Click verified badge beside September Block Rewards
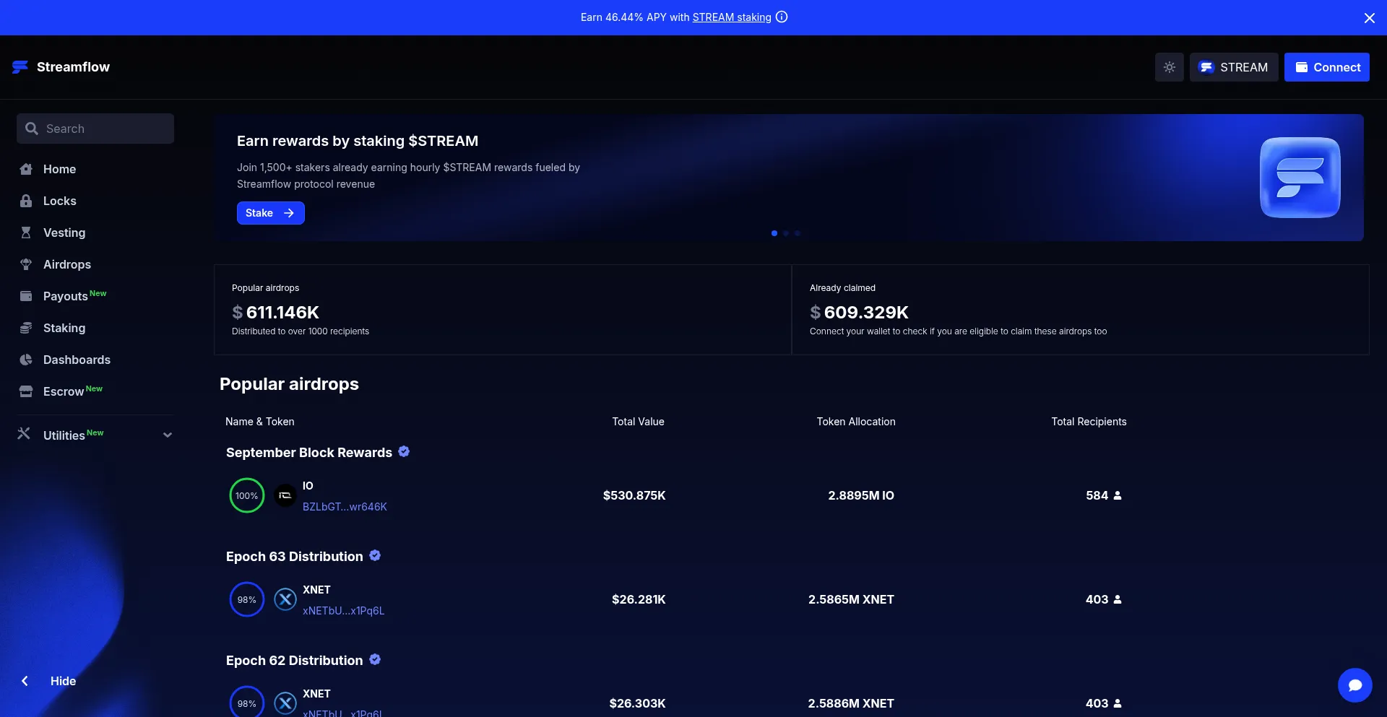 (404, 451)
